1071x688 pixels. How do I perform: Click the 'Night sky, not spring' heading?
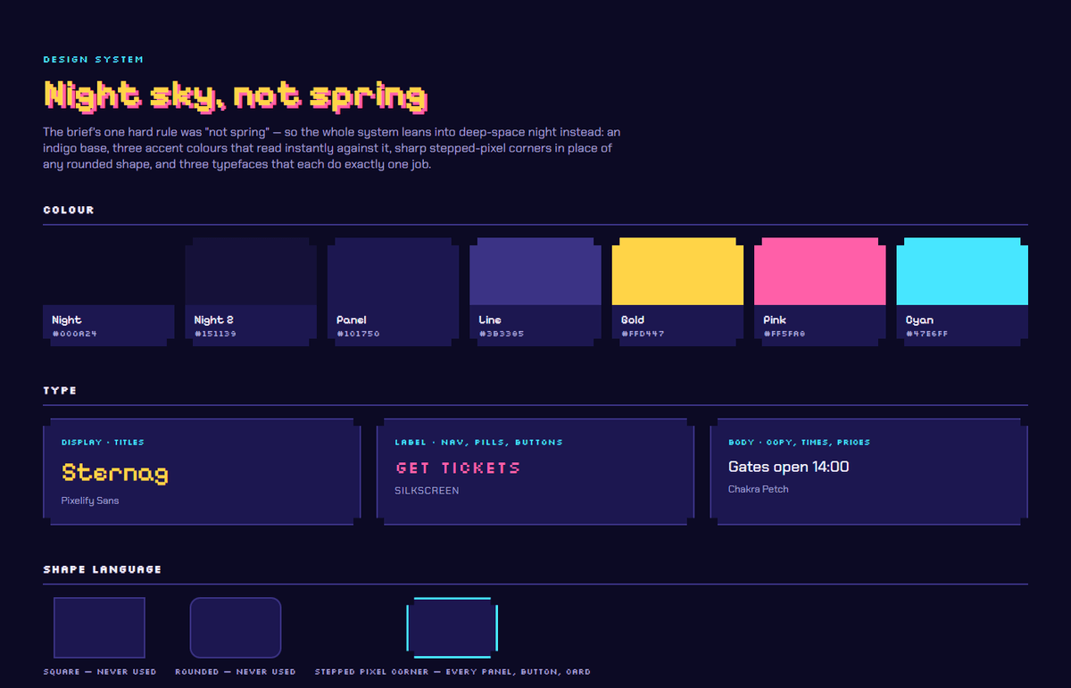pos(236,95)
